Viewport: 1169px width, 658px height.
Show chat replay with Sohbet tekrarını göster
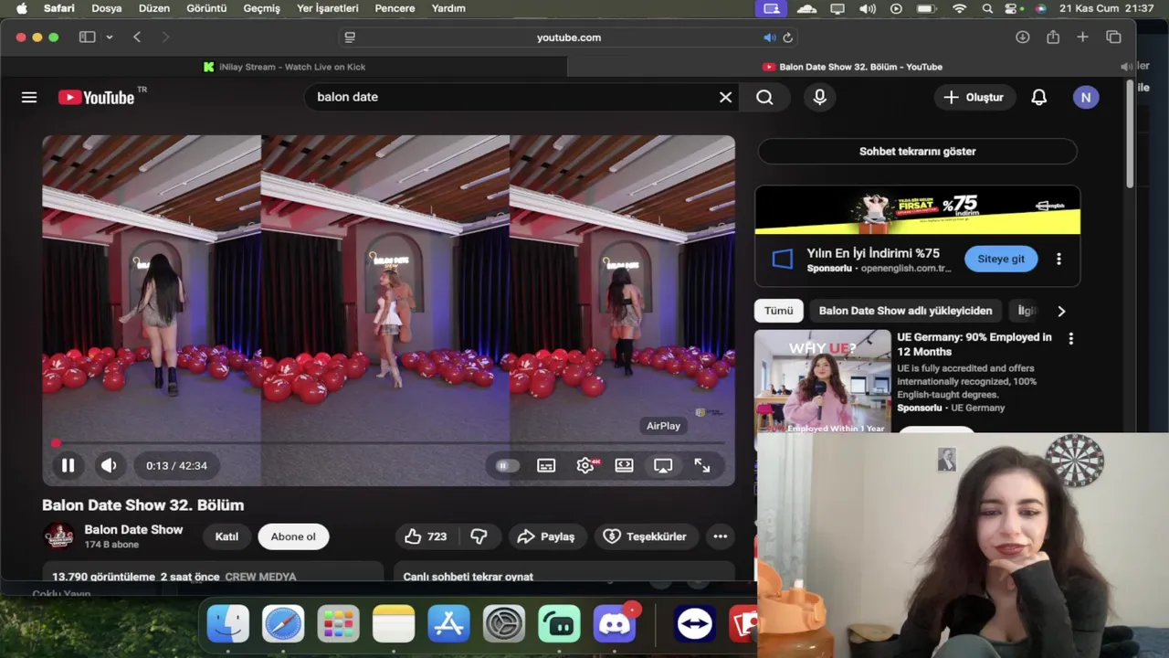pos(917,152)
